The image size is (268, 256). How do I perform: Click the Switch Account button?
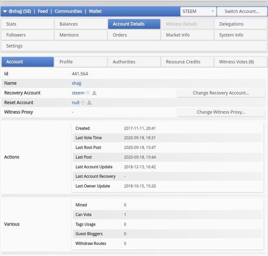(x=242, y=11)
